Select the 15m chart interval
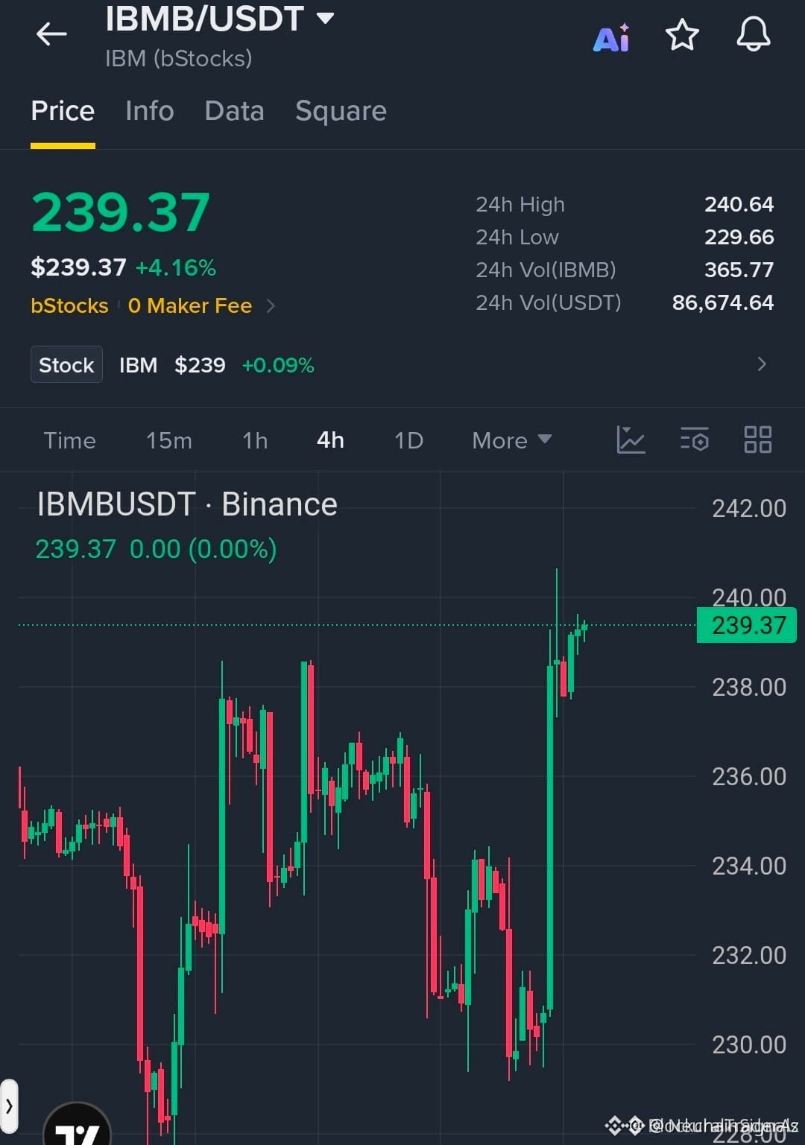 pos(169,440)
